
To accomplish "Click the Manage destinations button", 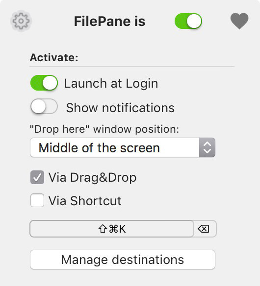I will coord(123,260).
